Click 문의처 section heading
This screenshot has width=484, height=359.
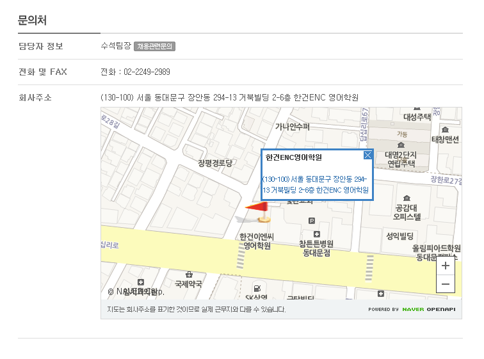click(32, 20)
